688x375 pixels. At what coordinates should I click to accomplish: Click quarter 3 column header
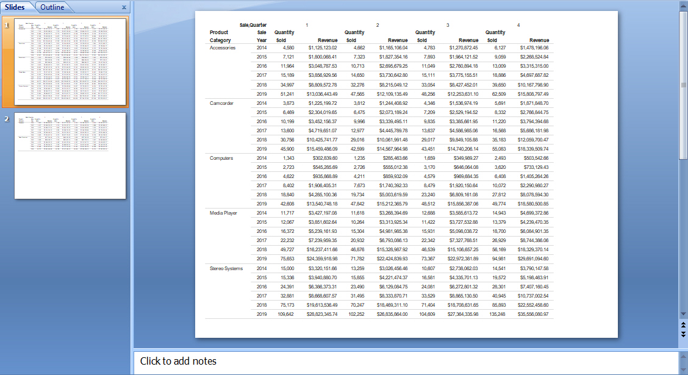click(448, 25)
